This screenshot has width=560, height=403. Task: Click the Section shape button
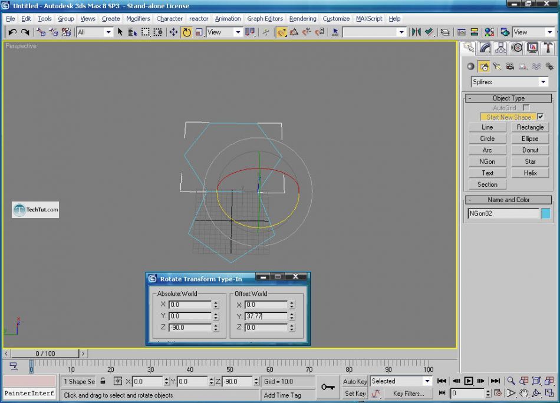487,184
